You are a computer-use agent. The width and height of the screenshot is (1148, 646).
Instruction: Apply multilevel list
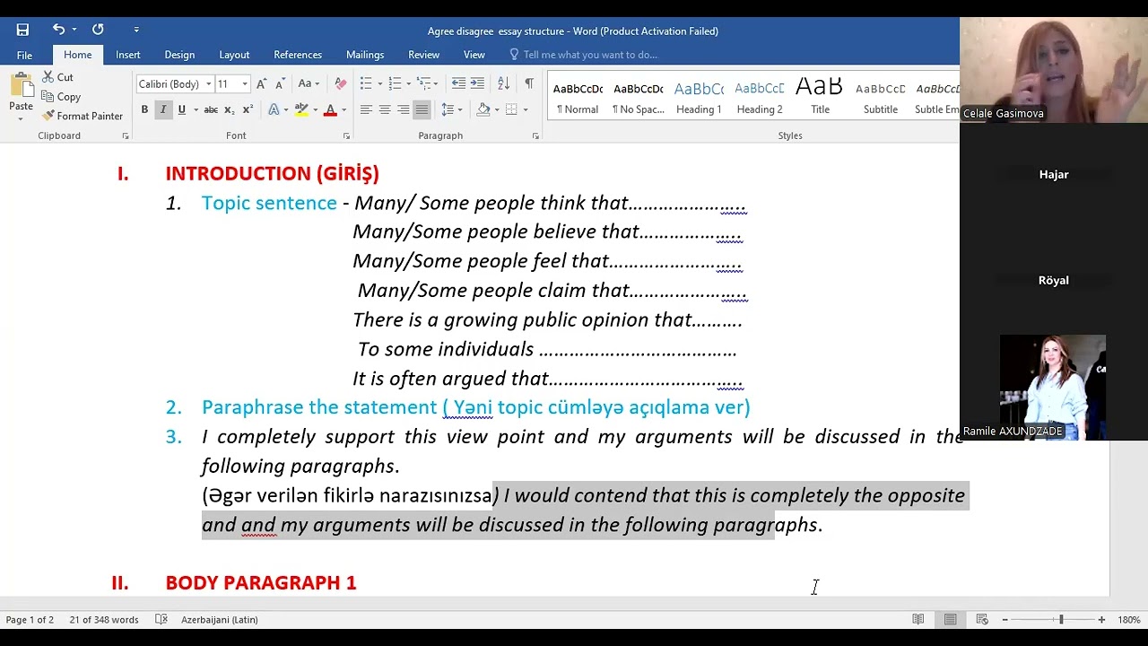tap(425, 83)
